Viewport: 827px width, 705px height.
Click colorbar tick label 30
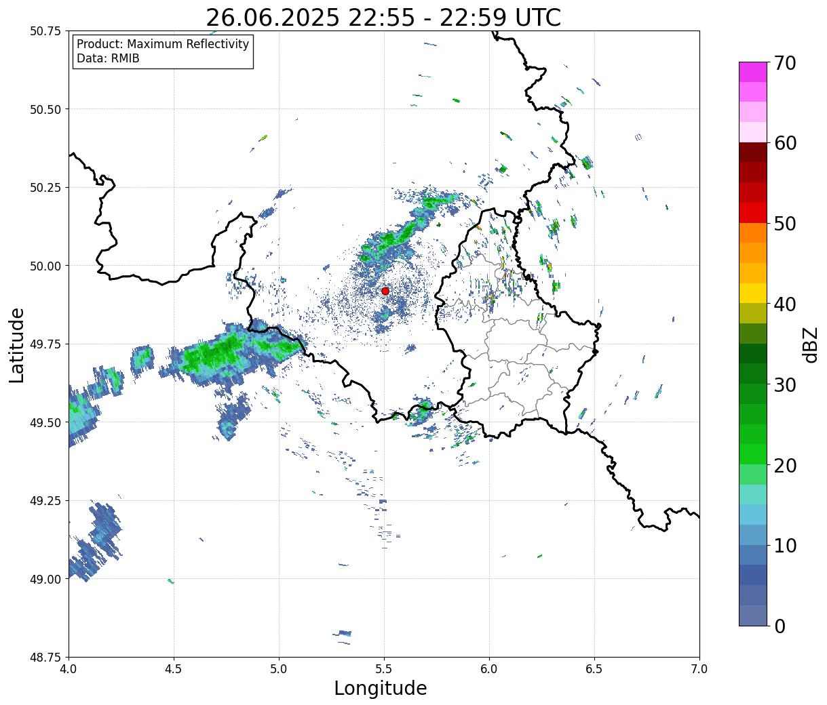[x=785, y=385]
